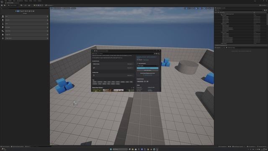Expand See details on the second included format row
Image resolution: width=268 pixels, height=151 pixels.
coord(130,68)
